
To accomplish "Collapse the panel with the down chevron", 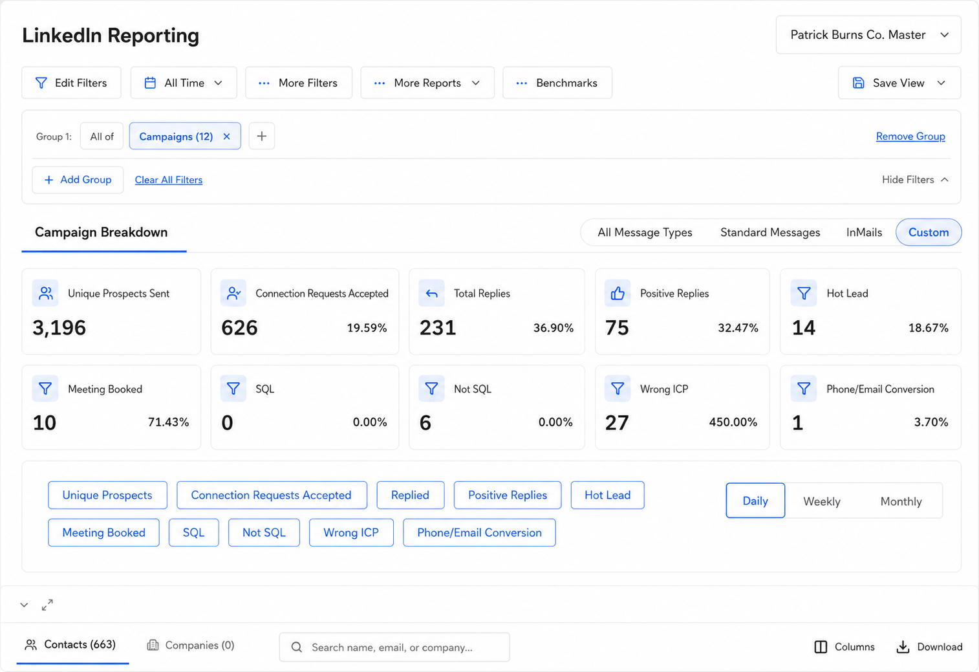I will tap(24, 605).
